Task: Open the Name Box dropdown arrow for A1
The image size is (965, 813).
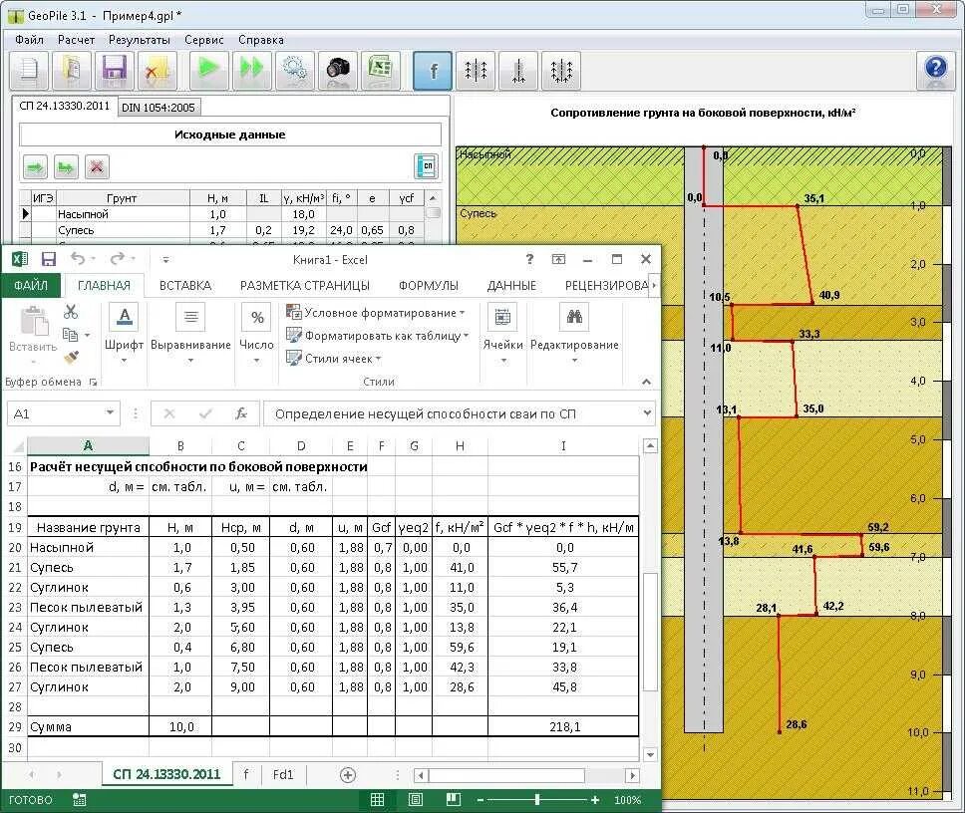Action: (111, 413)
